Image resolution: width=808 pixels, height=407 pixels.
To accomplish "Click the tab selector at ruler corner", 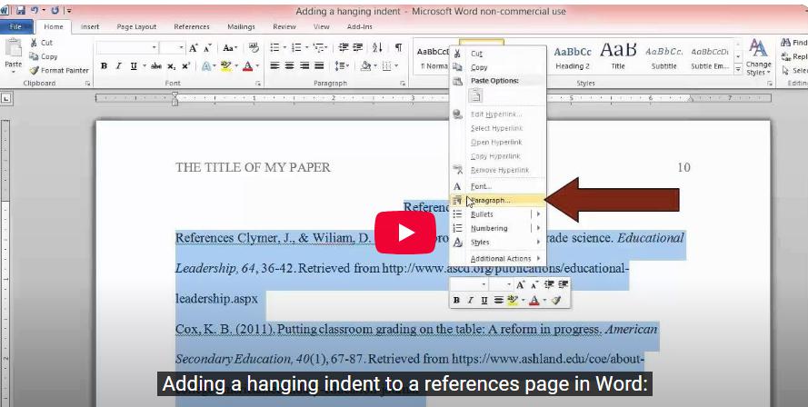I will coord(5,97).
